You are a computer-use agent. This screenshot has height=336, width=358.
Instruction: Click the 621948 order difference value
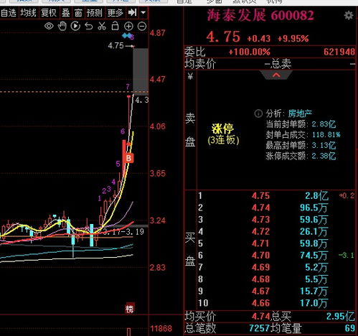tap(339, 52)
